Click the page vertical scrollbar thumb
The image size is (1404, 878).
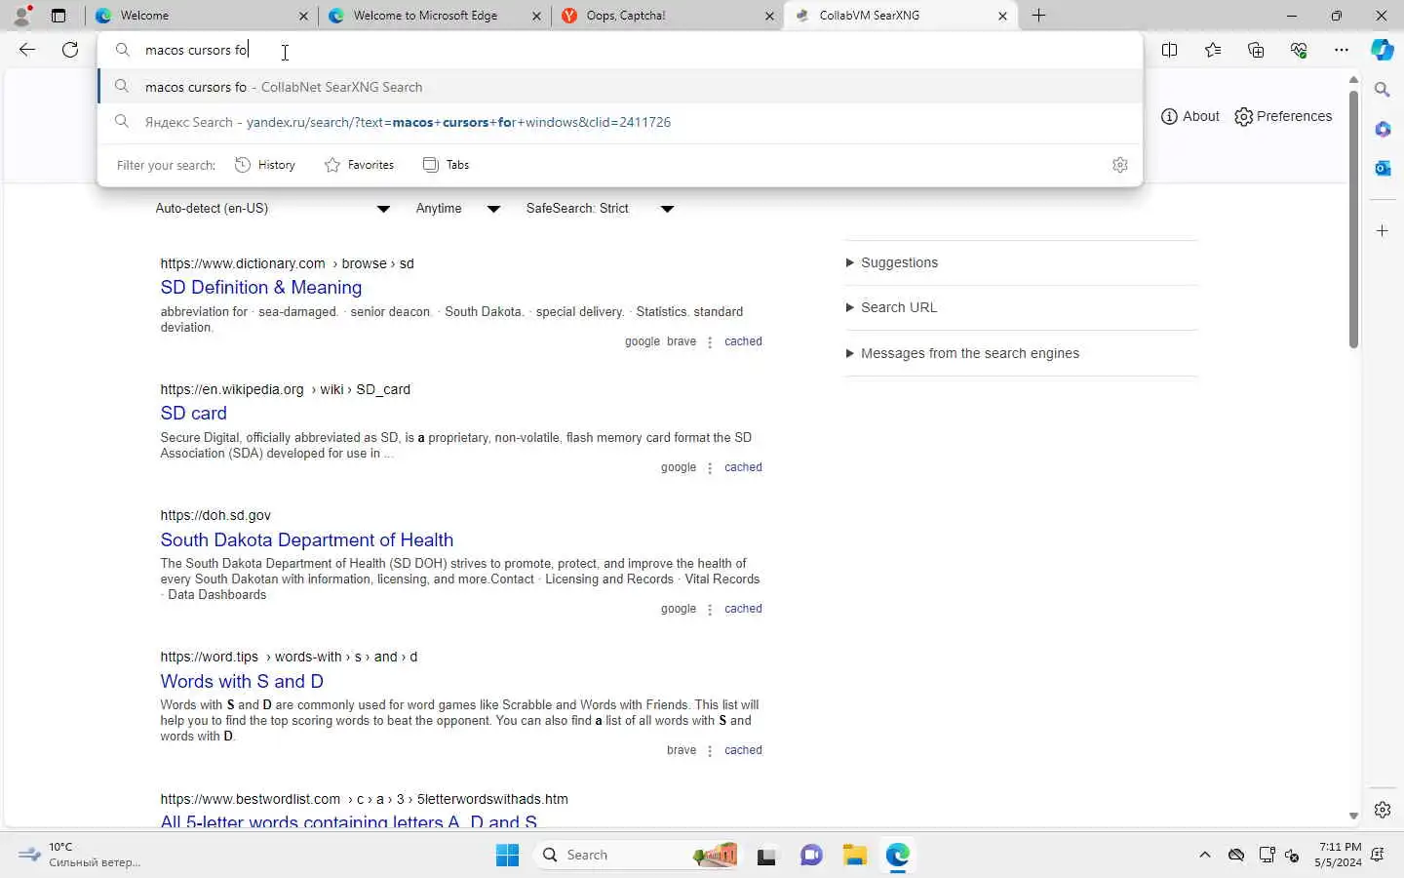coord(1353,219)
